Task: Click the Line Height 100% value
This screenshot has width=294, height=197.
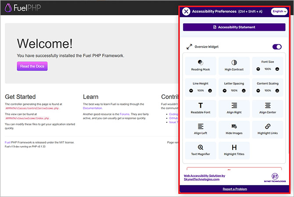Action: pos(201,91)
